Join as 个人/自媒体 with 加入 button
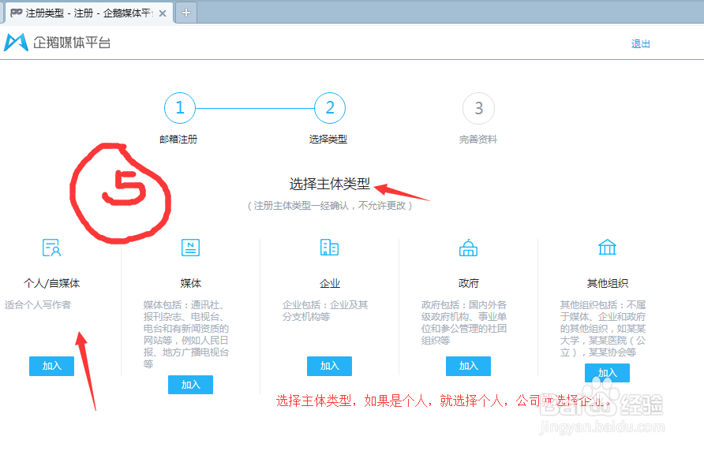704x451 pixels. pyautogui.click(x=51, y=366)
